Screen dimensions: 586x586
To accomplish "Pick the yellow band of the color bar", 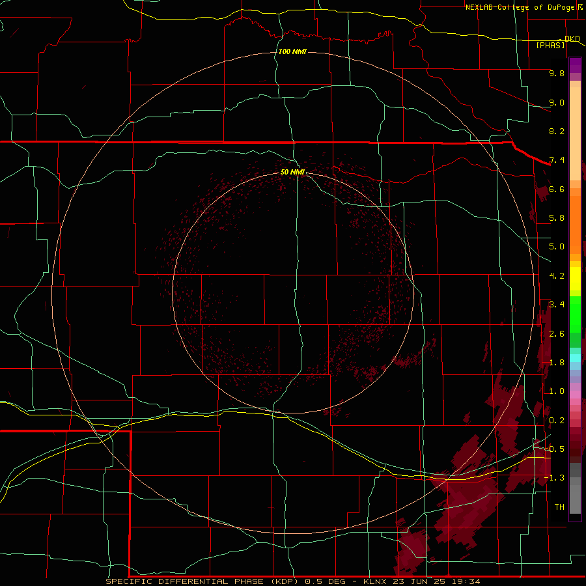I will [x=575, y=279].
